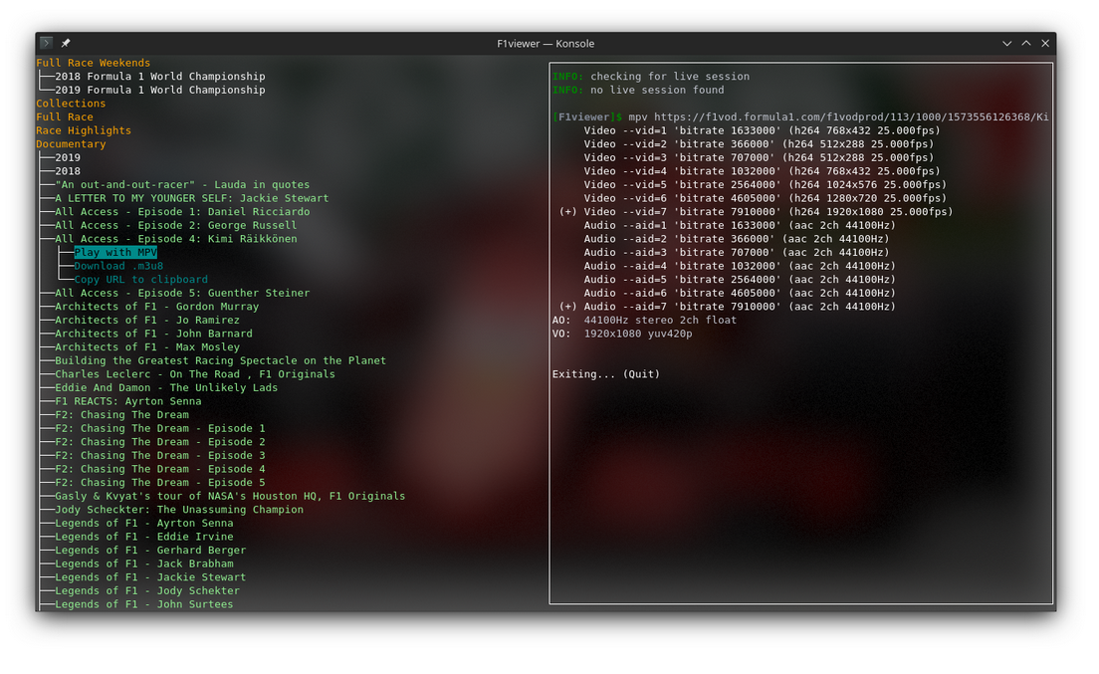Select Legends of F1 John Surtees
This screenshot has width=1099, height=674.
(x=143, y=604)
